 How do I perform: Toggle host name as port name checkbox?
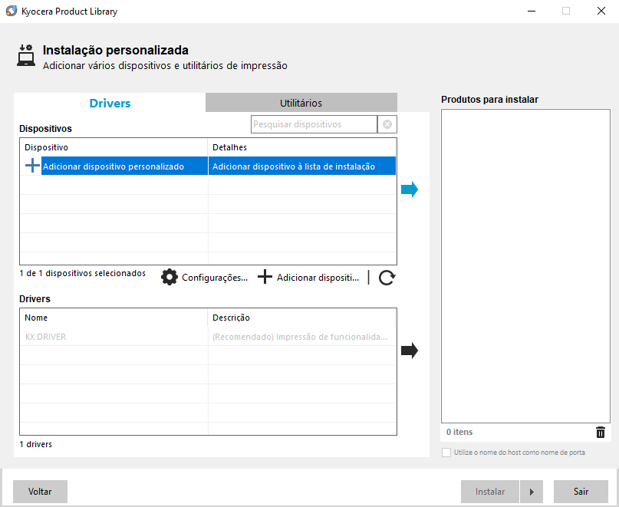[446, 453]
